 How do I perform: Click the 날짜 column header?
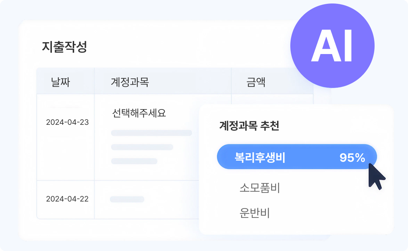(60, 82)
